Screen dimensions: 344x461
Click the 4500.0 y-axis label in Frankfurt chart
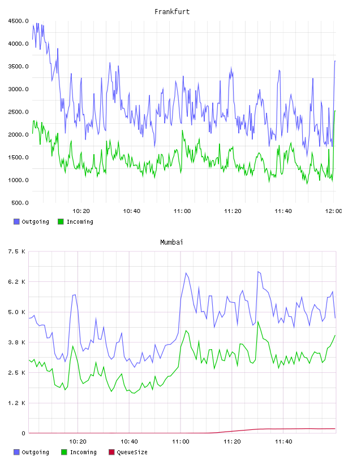[x=18, y=21]
